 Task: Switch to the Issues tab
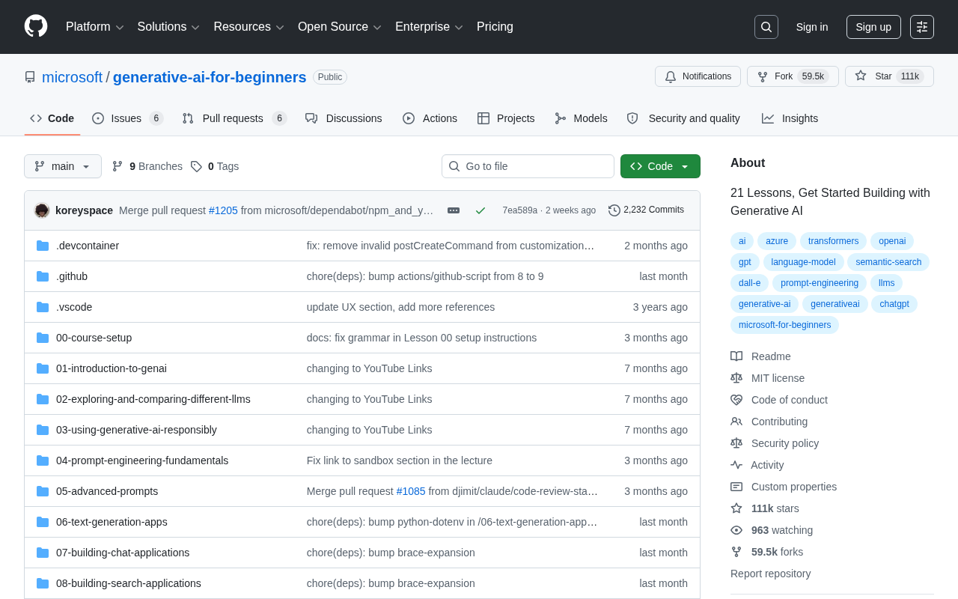tap(128, 118)
